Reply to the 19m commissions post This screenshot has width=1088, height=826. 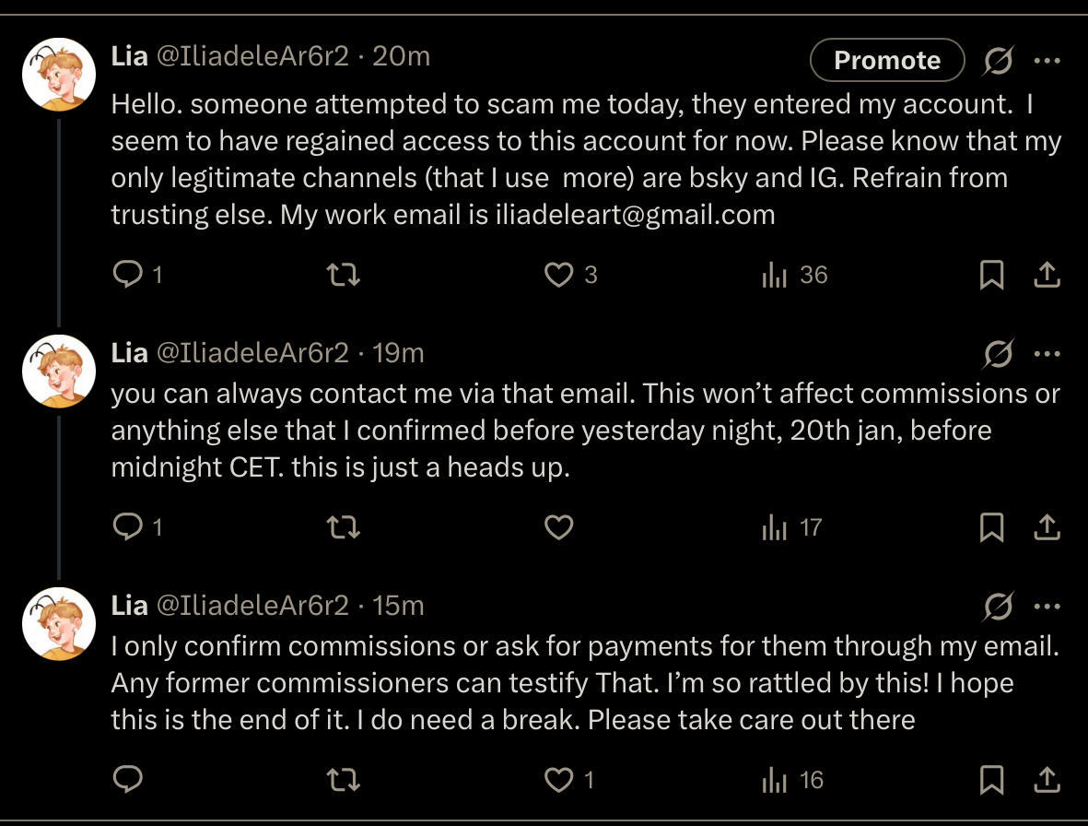click(127, 527)
